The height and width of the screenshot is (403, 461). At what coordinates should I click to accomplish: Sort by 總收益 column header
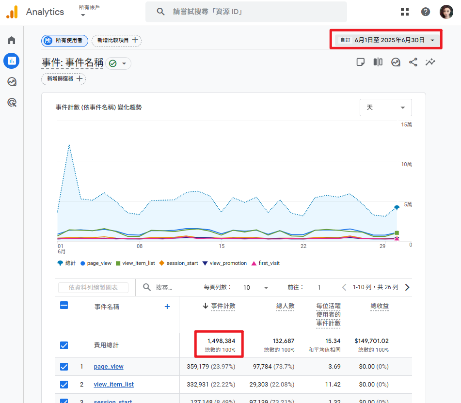tap(379, 306)
